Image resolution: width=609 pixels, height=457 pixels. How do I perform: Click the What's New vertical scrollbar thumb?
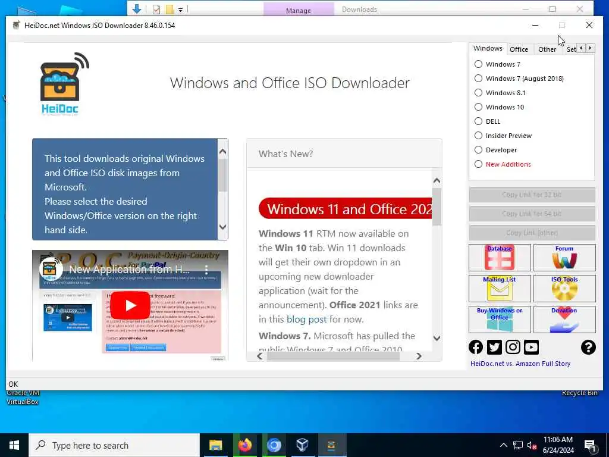point(437,206)
